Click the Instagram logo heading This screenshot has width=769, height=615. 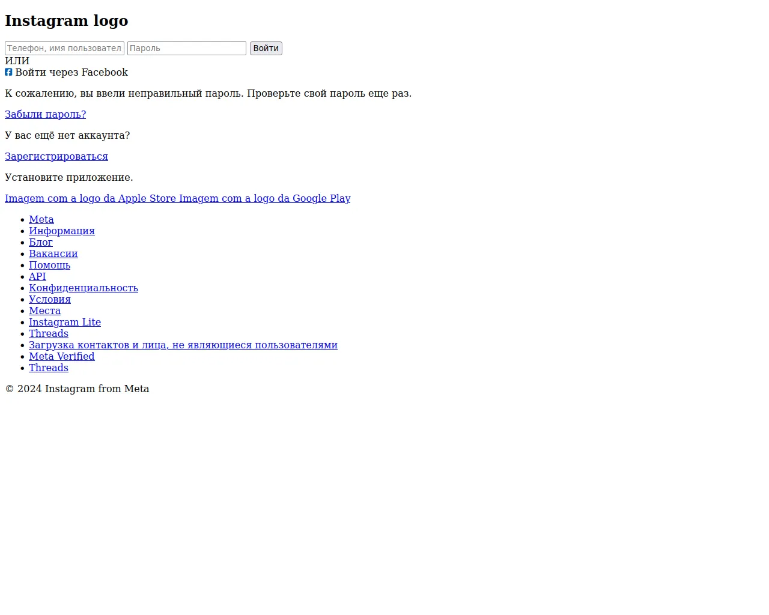pos(67,20)
